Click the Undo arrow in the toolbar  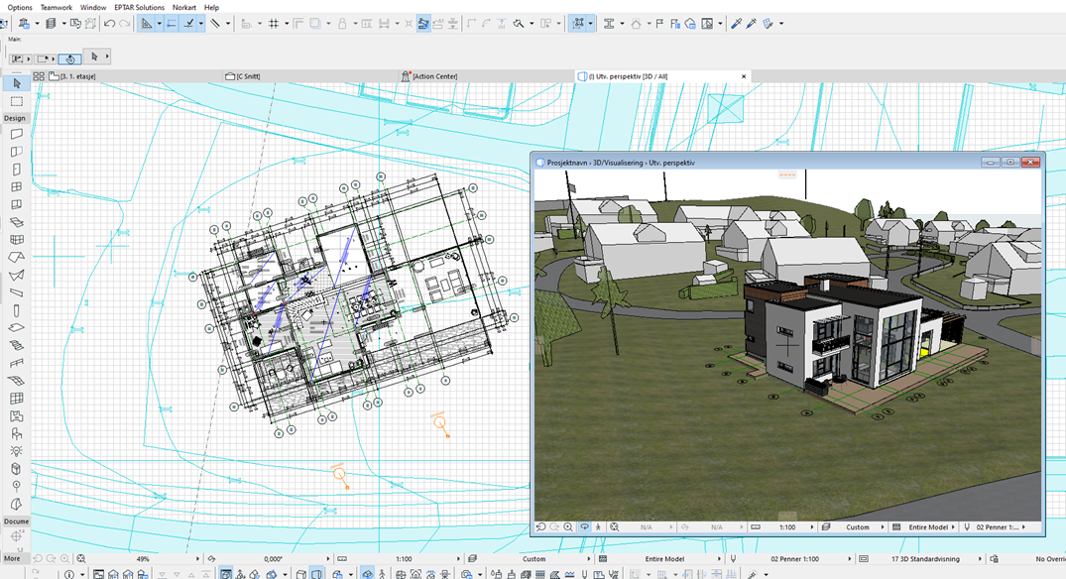[109, 24]
